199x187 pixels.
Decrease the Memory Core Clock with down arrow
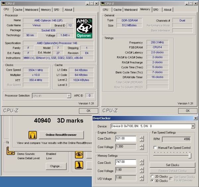(x=142, y=164)
